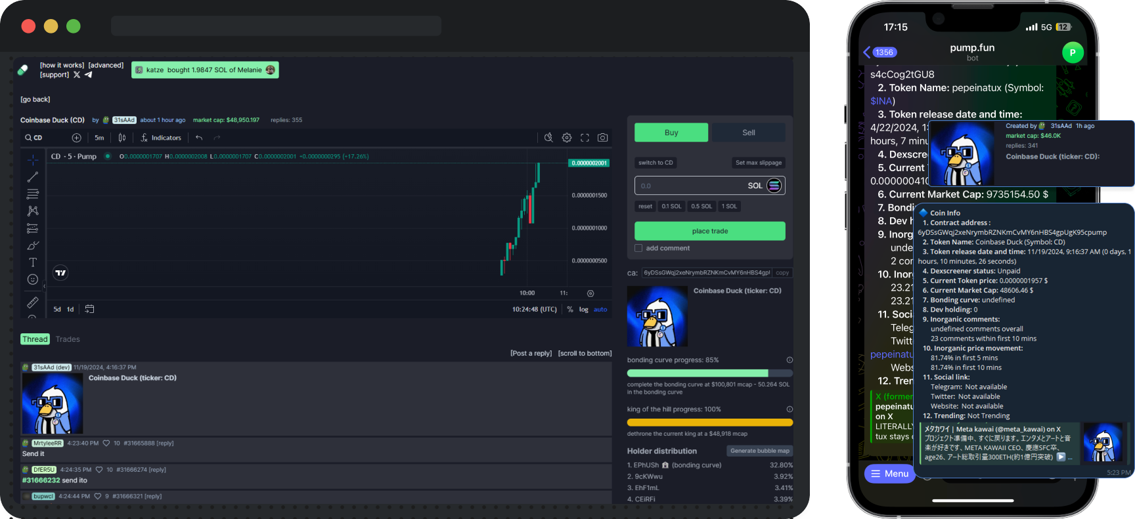
Task: Select the forecasting and measurement tool
Action: pyautogui.click(x=33, y=228)
